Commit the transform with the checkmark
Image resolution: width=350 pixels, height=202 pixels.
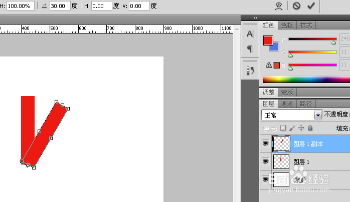(311, 6)
